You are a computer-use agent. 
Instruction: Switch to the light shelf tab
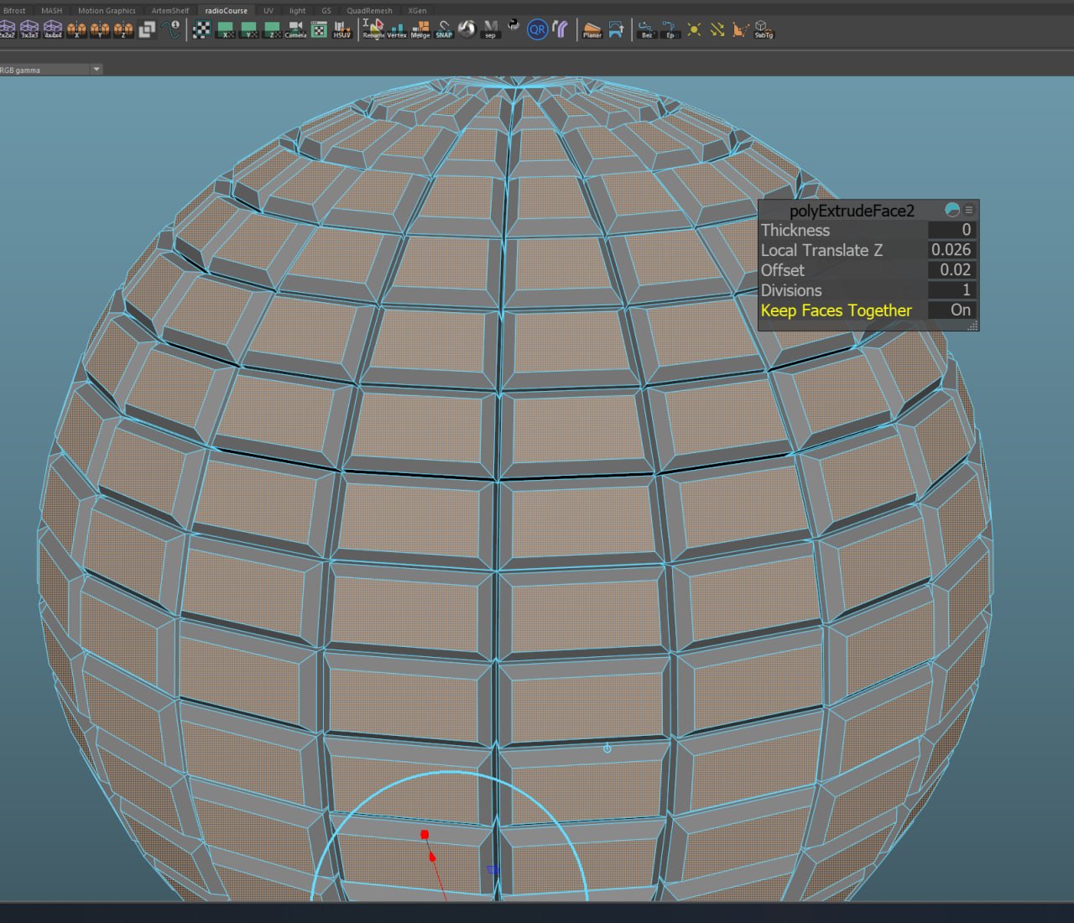[x=298, y=11]
